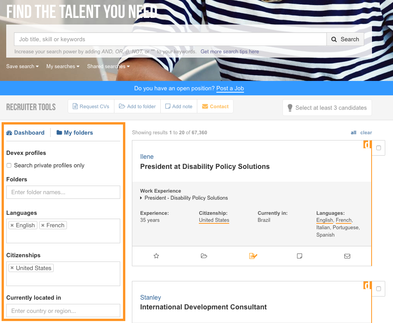The height and width of the screenshot is (323, 393).
Task: Remove the French language tag
Action: click(x=43, y=225)
